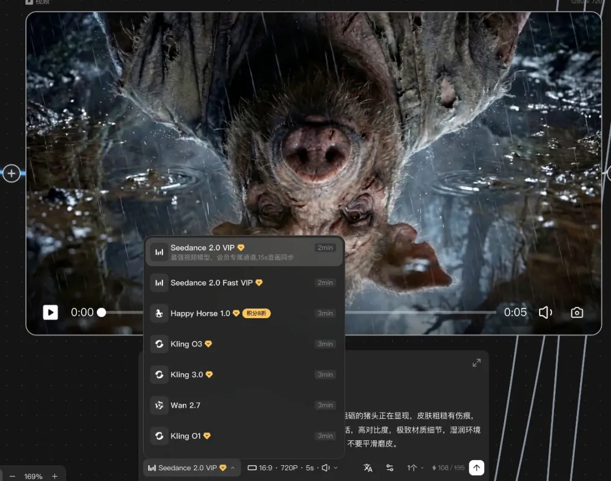Select the Kling O1 model
This screenshot has width=611, height=481.
243,436
